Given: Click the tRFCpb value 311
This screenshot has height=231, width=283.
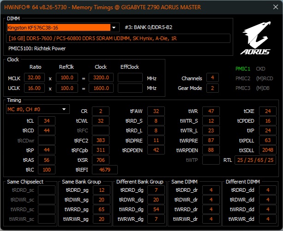Looking at the screenshot, I should 101,150.
